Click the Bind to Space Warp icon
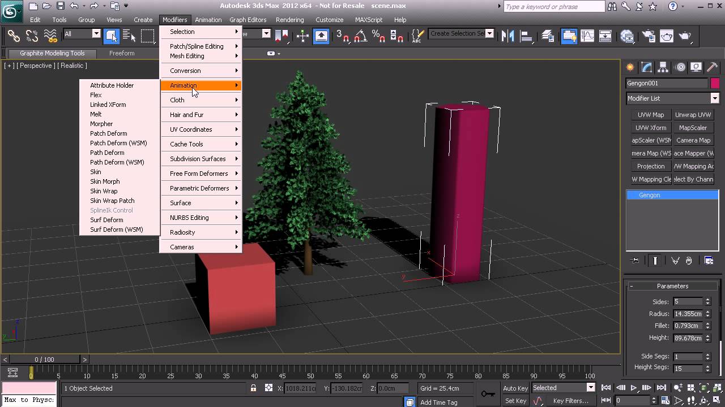 point(50,36)
